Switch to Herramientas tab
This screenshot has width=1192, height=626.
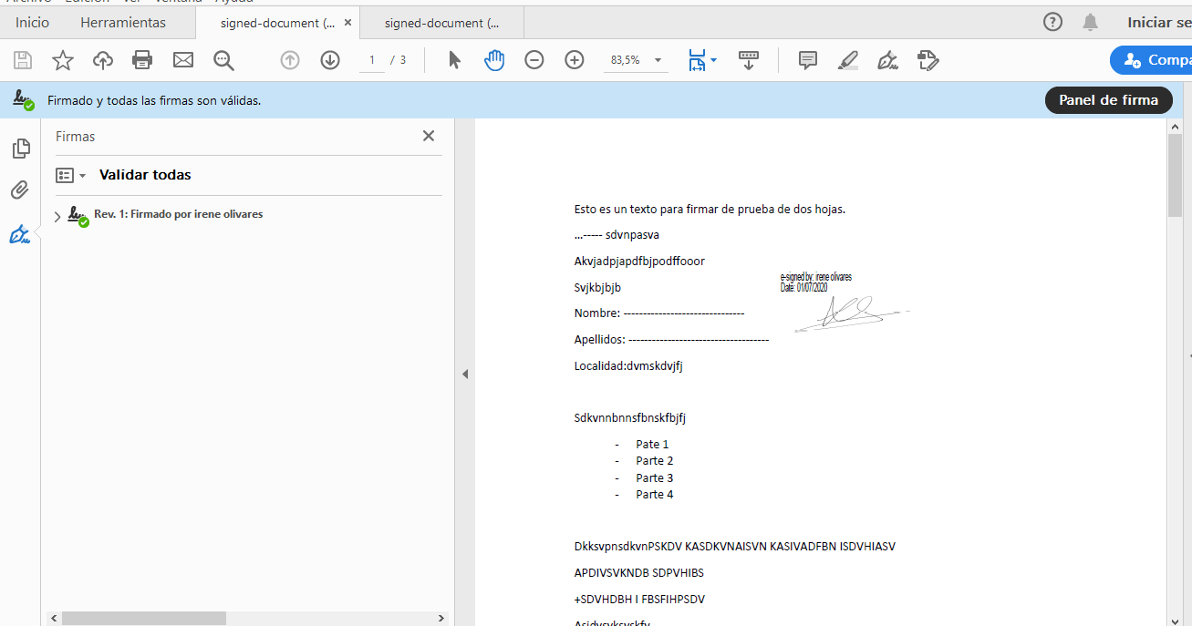[123, 22]
